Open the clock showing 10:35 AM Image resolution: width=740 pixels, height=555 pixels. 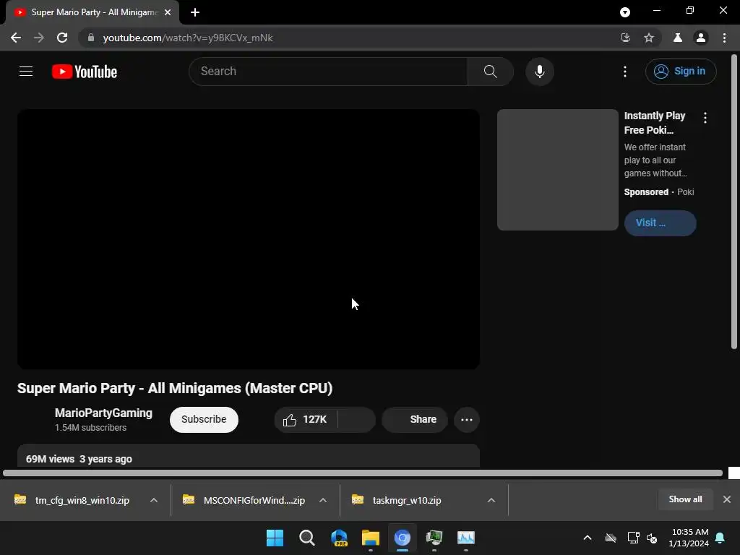688,538
